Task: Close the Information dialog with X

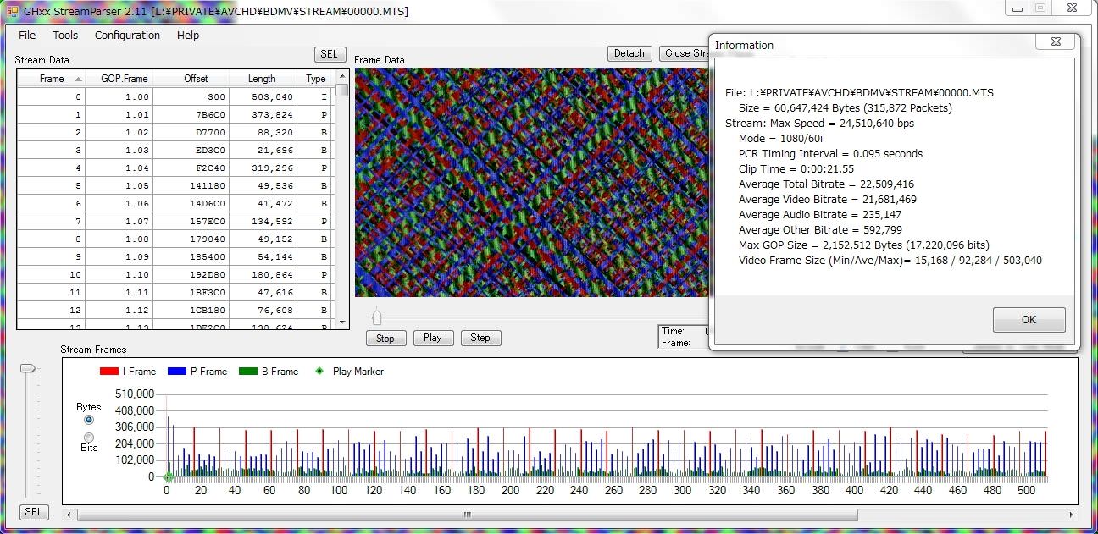Action: tap(1056, 41)
